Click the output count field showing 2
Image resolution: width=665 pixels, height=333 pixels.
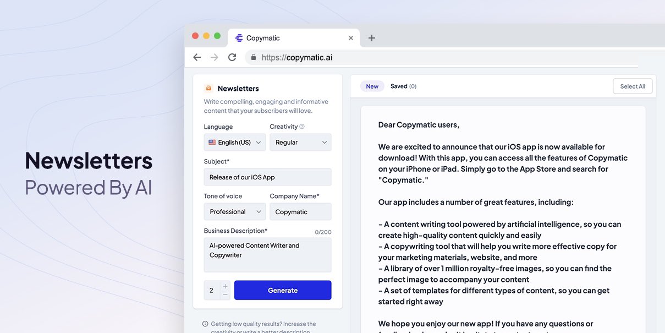point(212,290)
